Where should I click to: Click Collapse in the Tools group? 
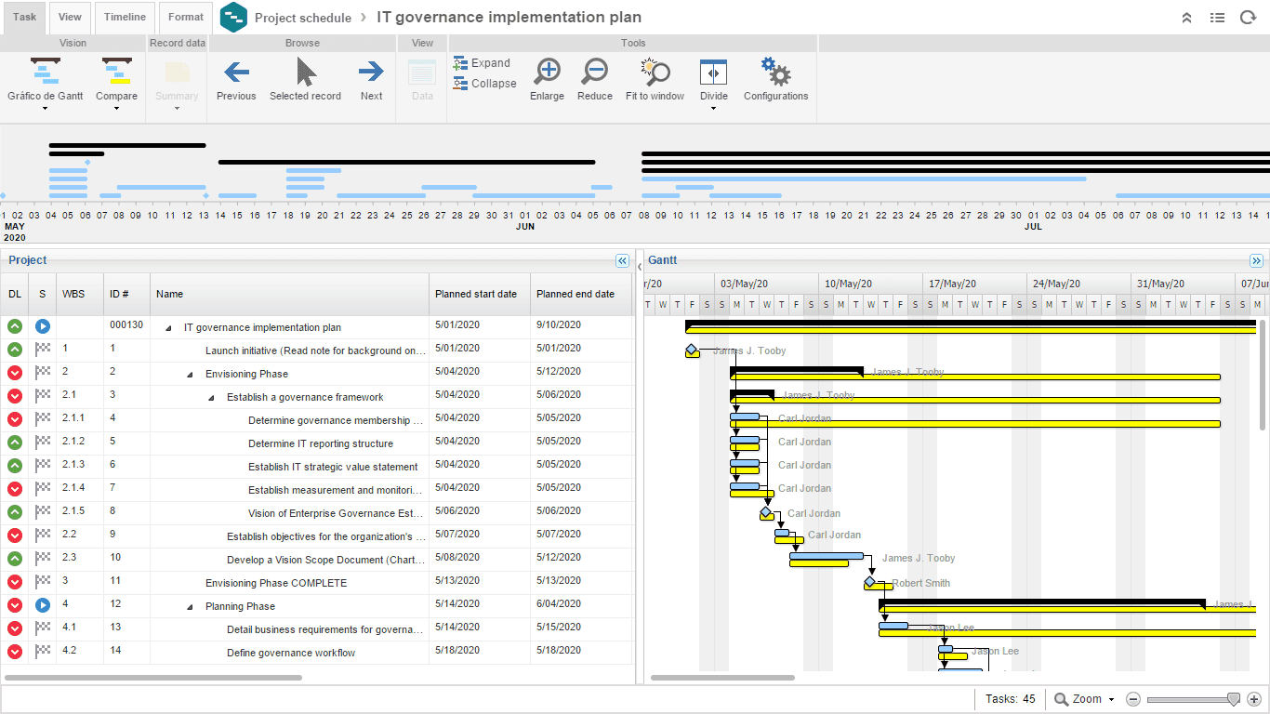point(484,84)
